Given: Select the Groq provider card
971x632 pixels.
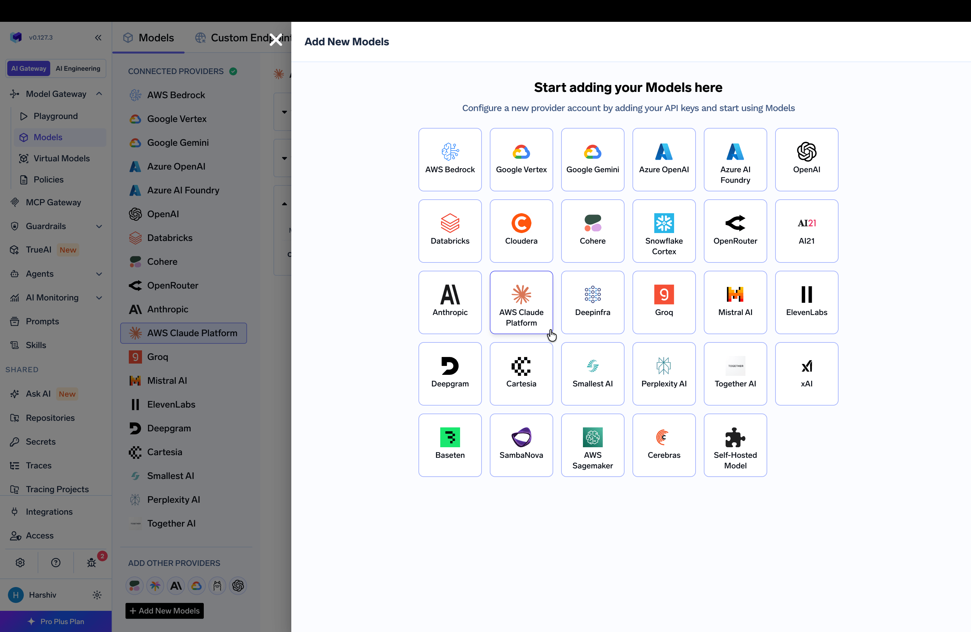Looking at the screenshot, I should tap(664, 302).
